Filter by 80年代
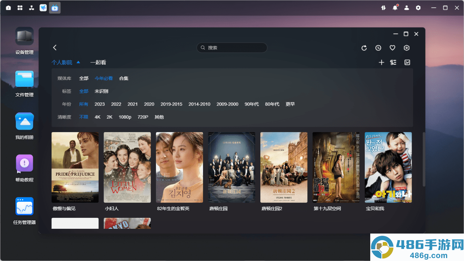This screenshot has width=464, height=261. (x=272, y=104)
